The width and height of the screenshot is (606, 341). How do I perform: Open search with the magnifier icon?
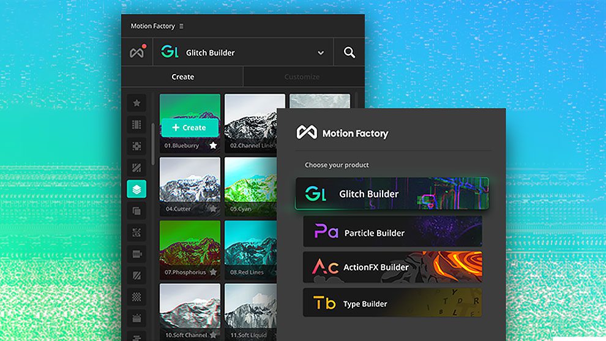tap(349, 52)
